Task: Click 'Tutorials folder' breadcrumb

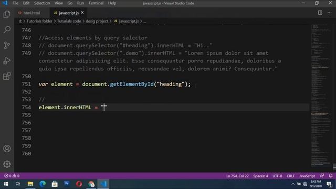Action: [39, 21]
